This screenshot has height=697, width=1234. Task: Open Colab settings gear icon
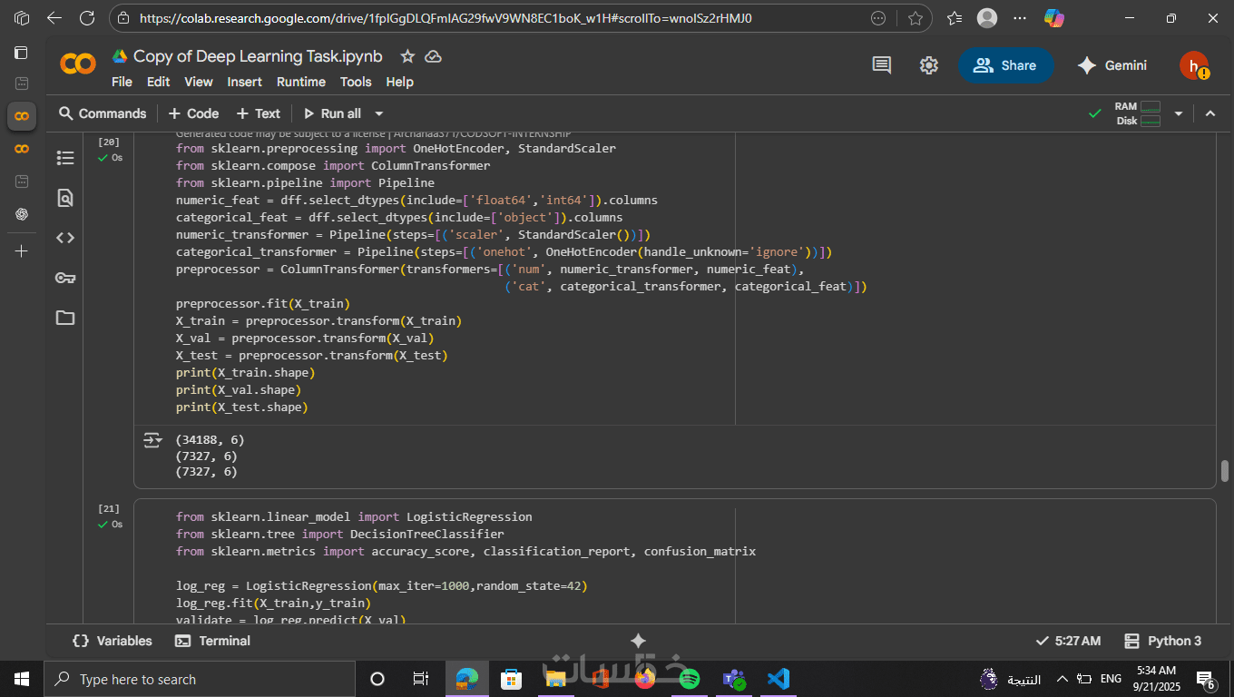click(928, 65)
